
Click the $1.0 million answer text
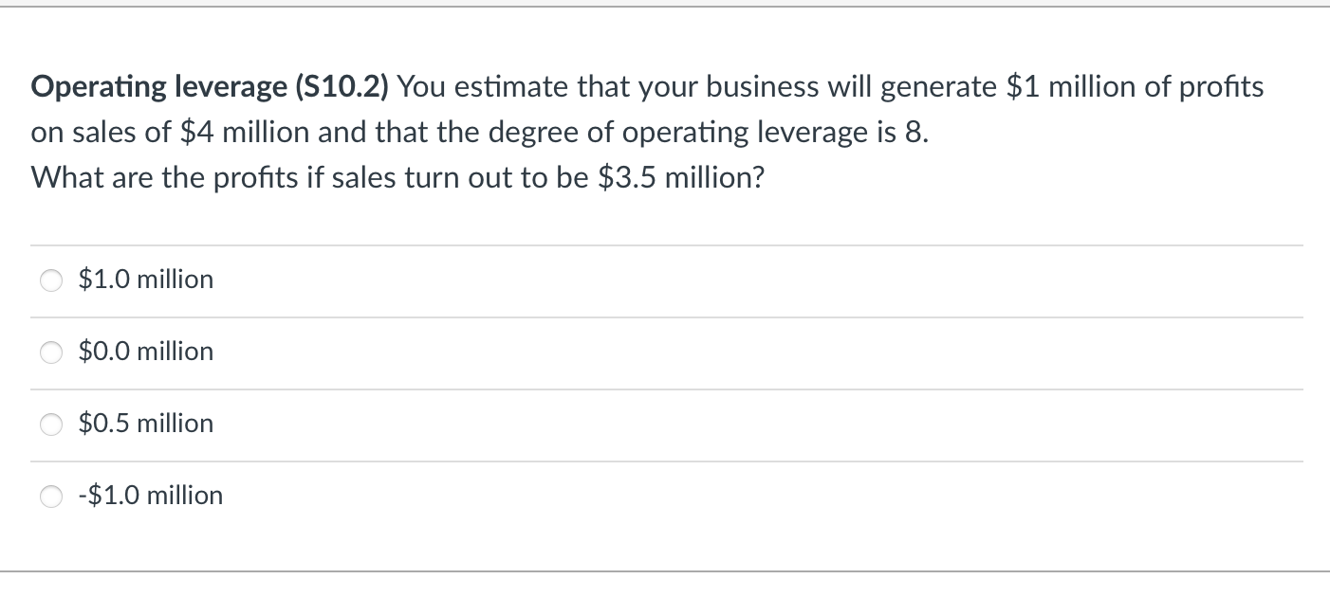[x=146, y=280]
